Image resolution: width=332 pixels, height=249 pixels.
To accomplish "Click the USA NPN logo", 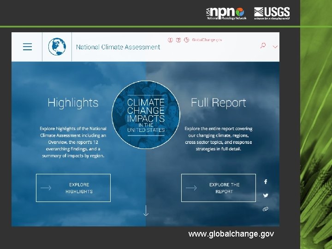I will pyautogui.click(x=226, y=13).
